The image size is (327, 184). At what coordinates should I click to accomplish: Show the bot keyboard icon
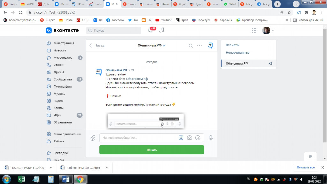181,138
